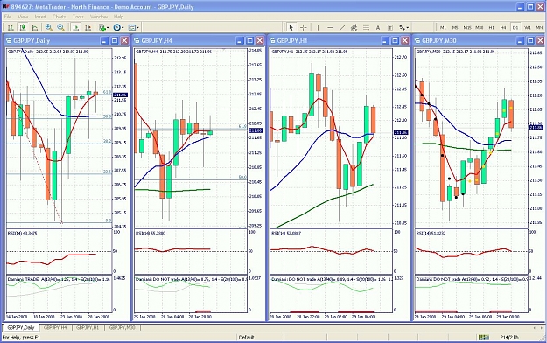Click the 214/2 kb traffic indicator
The image size is (547, 343).
coord(509,338)
